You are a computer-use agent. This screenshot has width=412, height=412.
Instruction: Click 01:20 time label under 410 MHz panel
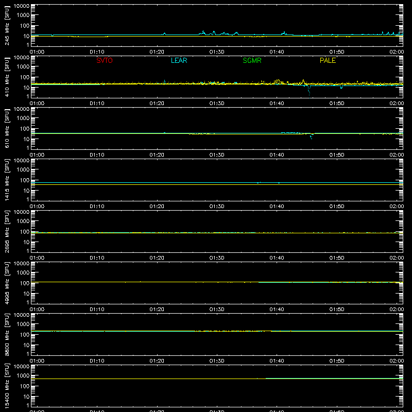(157, 104)
